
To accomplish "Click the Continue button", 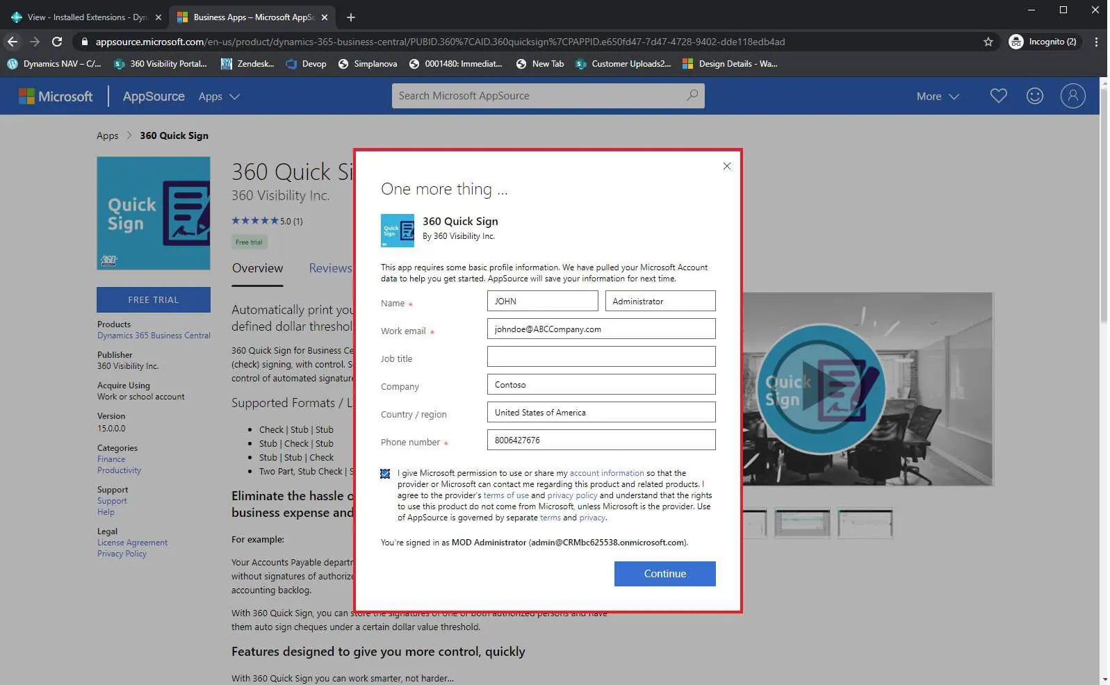I will pos(664,574).
